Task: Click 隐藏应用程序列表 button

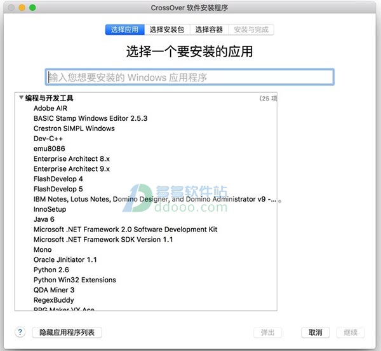Action: [67, 333]
